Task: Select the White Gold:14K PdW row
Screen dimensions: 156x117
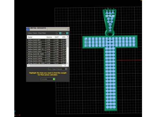Action: 47,63
